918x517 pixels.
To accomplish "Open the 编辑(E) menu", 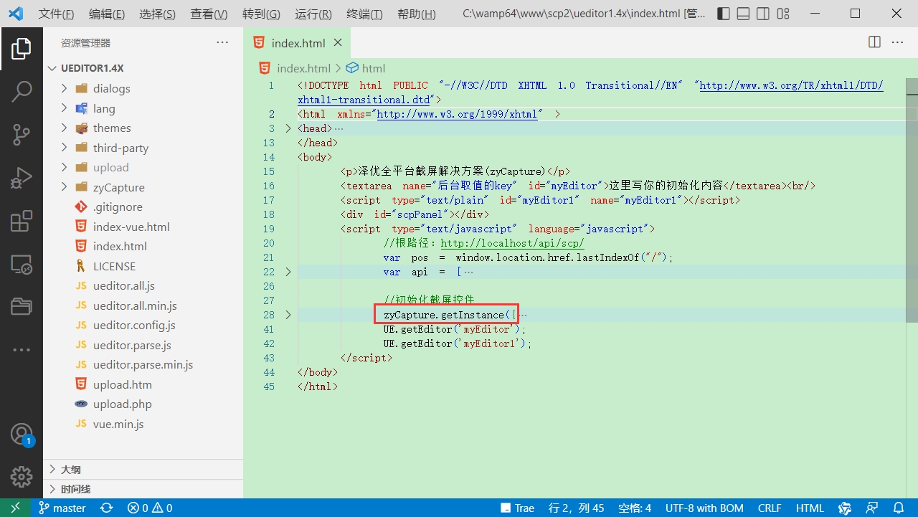I will click(x=107, y=14).
